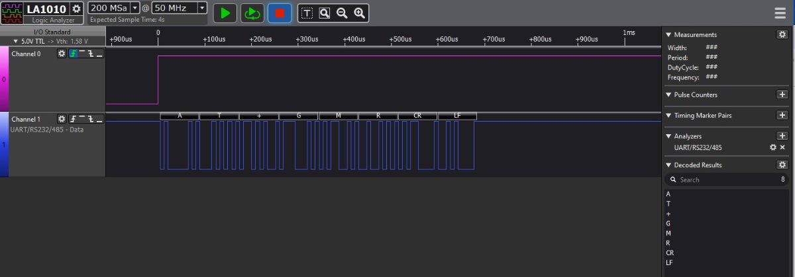This screenshot has height=277, width=795.
Task: Select decoded result row 'LF'
Action: click(727, 262)
